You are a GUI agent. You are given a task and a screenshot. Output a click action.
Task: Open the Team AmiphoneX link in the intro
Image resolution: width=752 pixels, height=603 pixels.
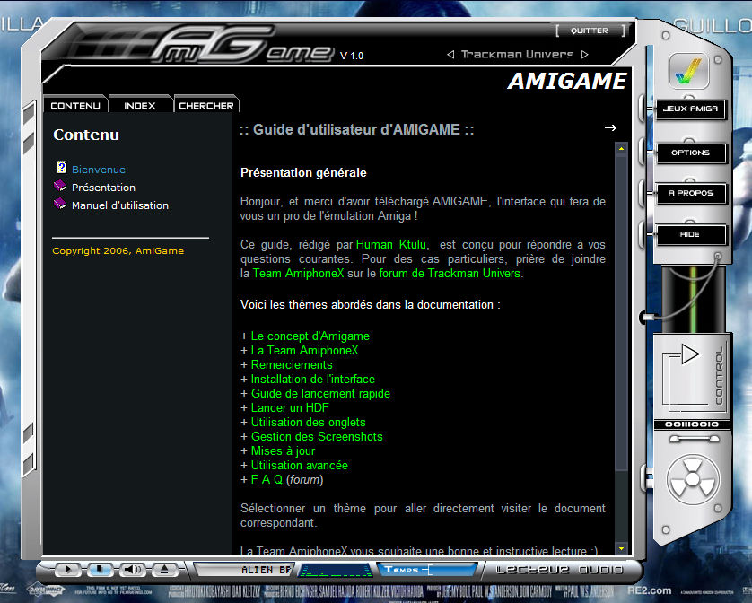[298, 274]
